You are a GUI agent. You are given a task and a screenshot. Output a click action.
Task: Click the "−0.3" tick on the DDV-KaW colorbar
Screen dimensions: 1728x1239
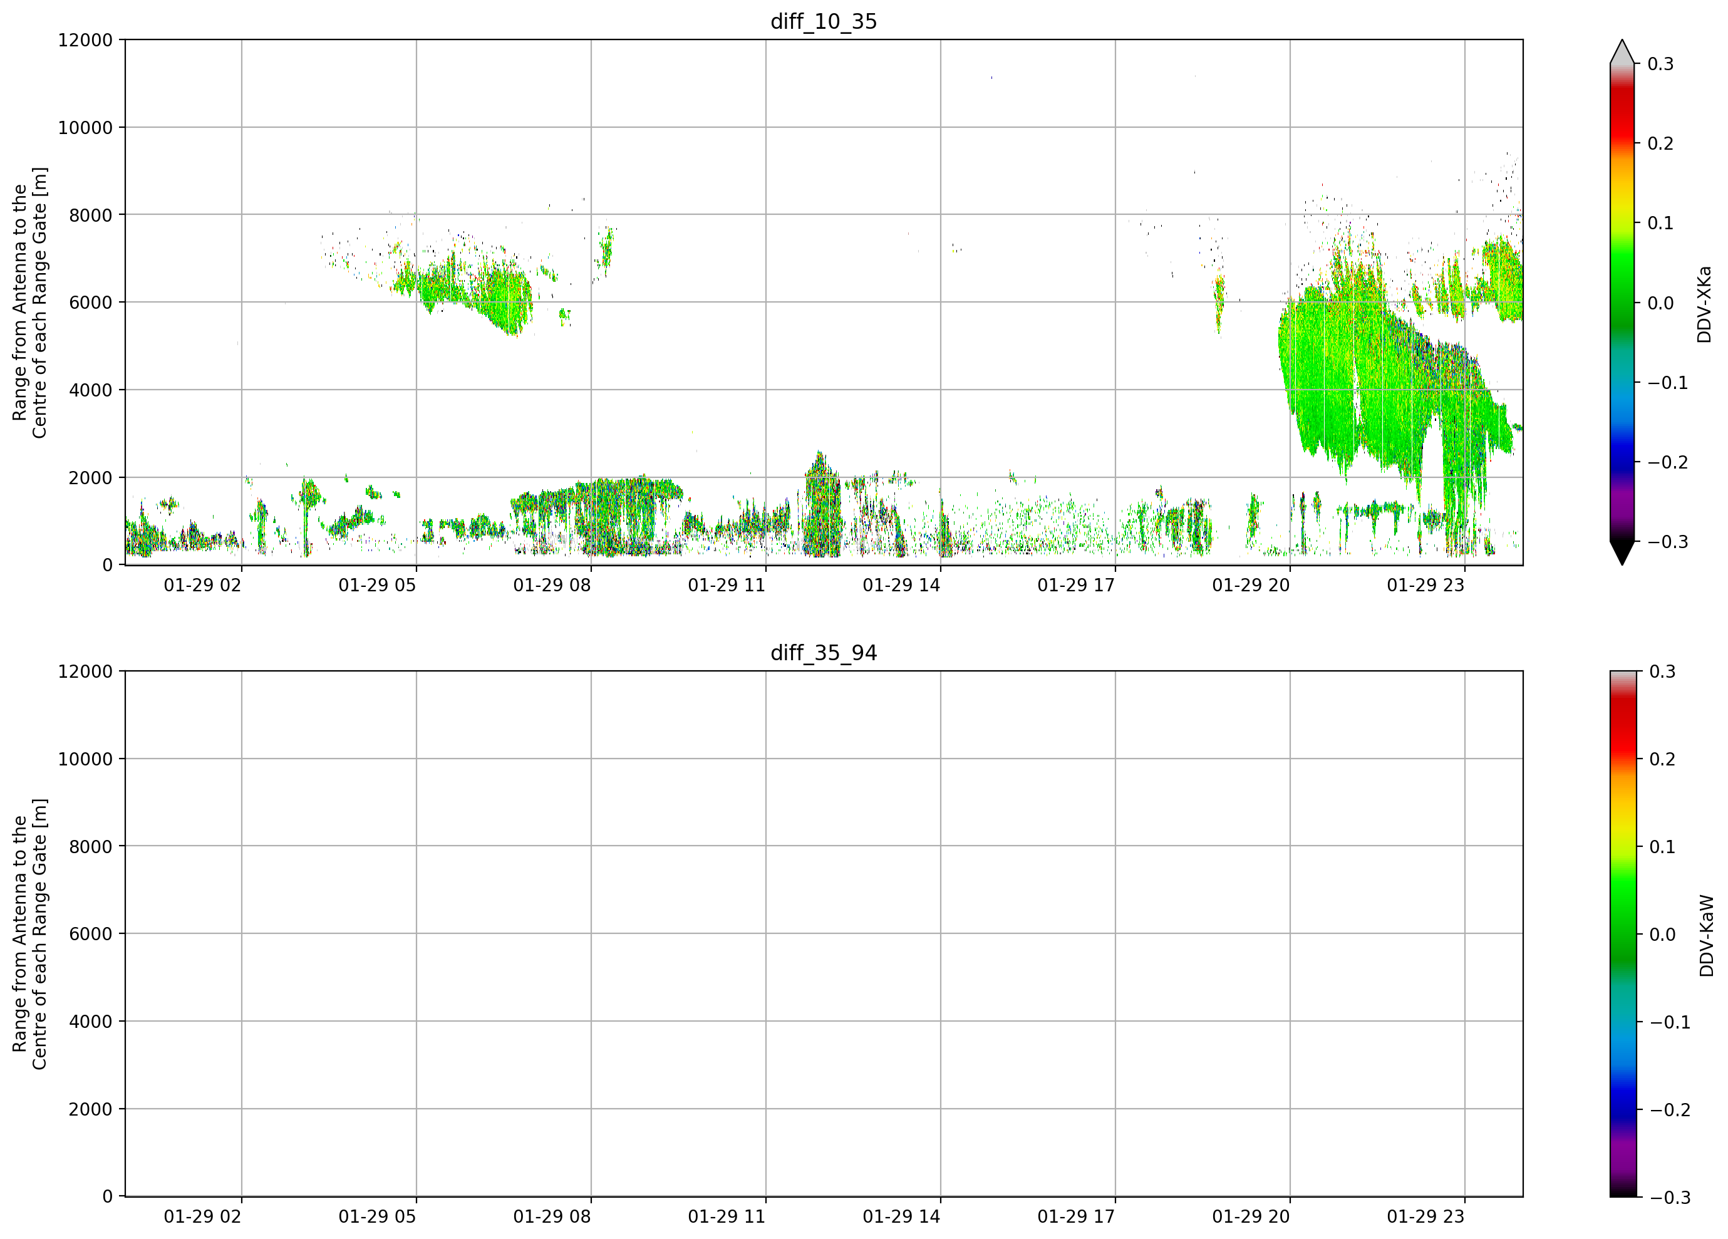click(1670, 1198)
